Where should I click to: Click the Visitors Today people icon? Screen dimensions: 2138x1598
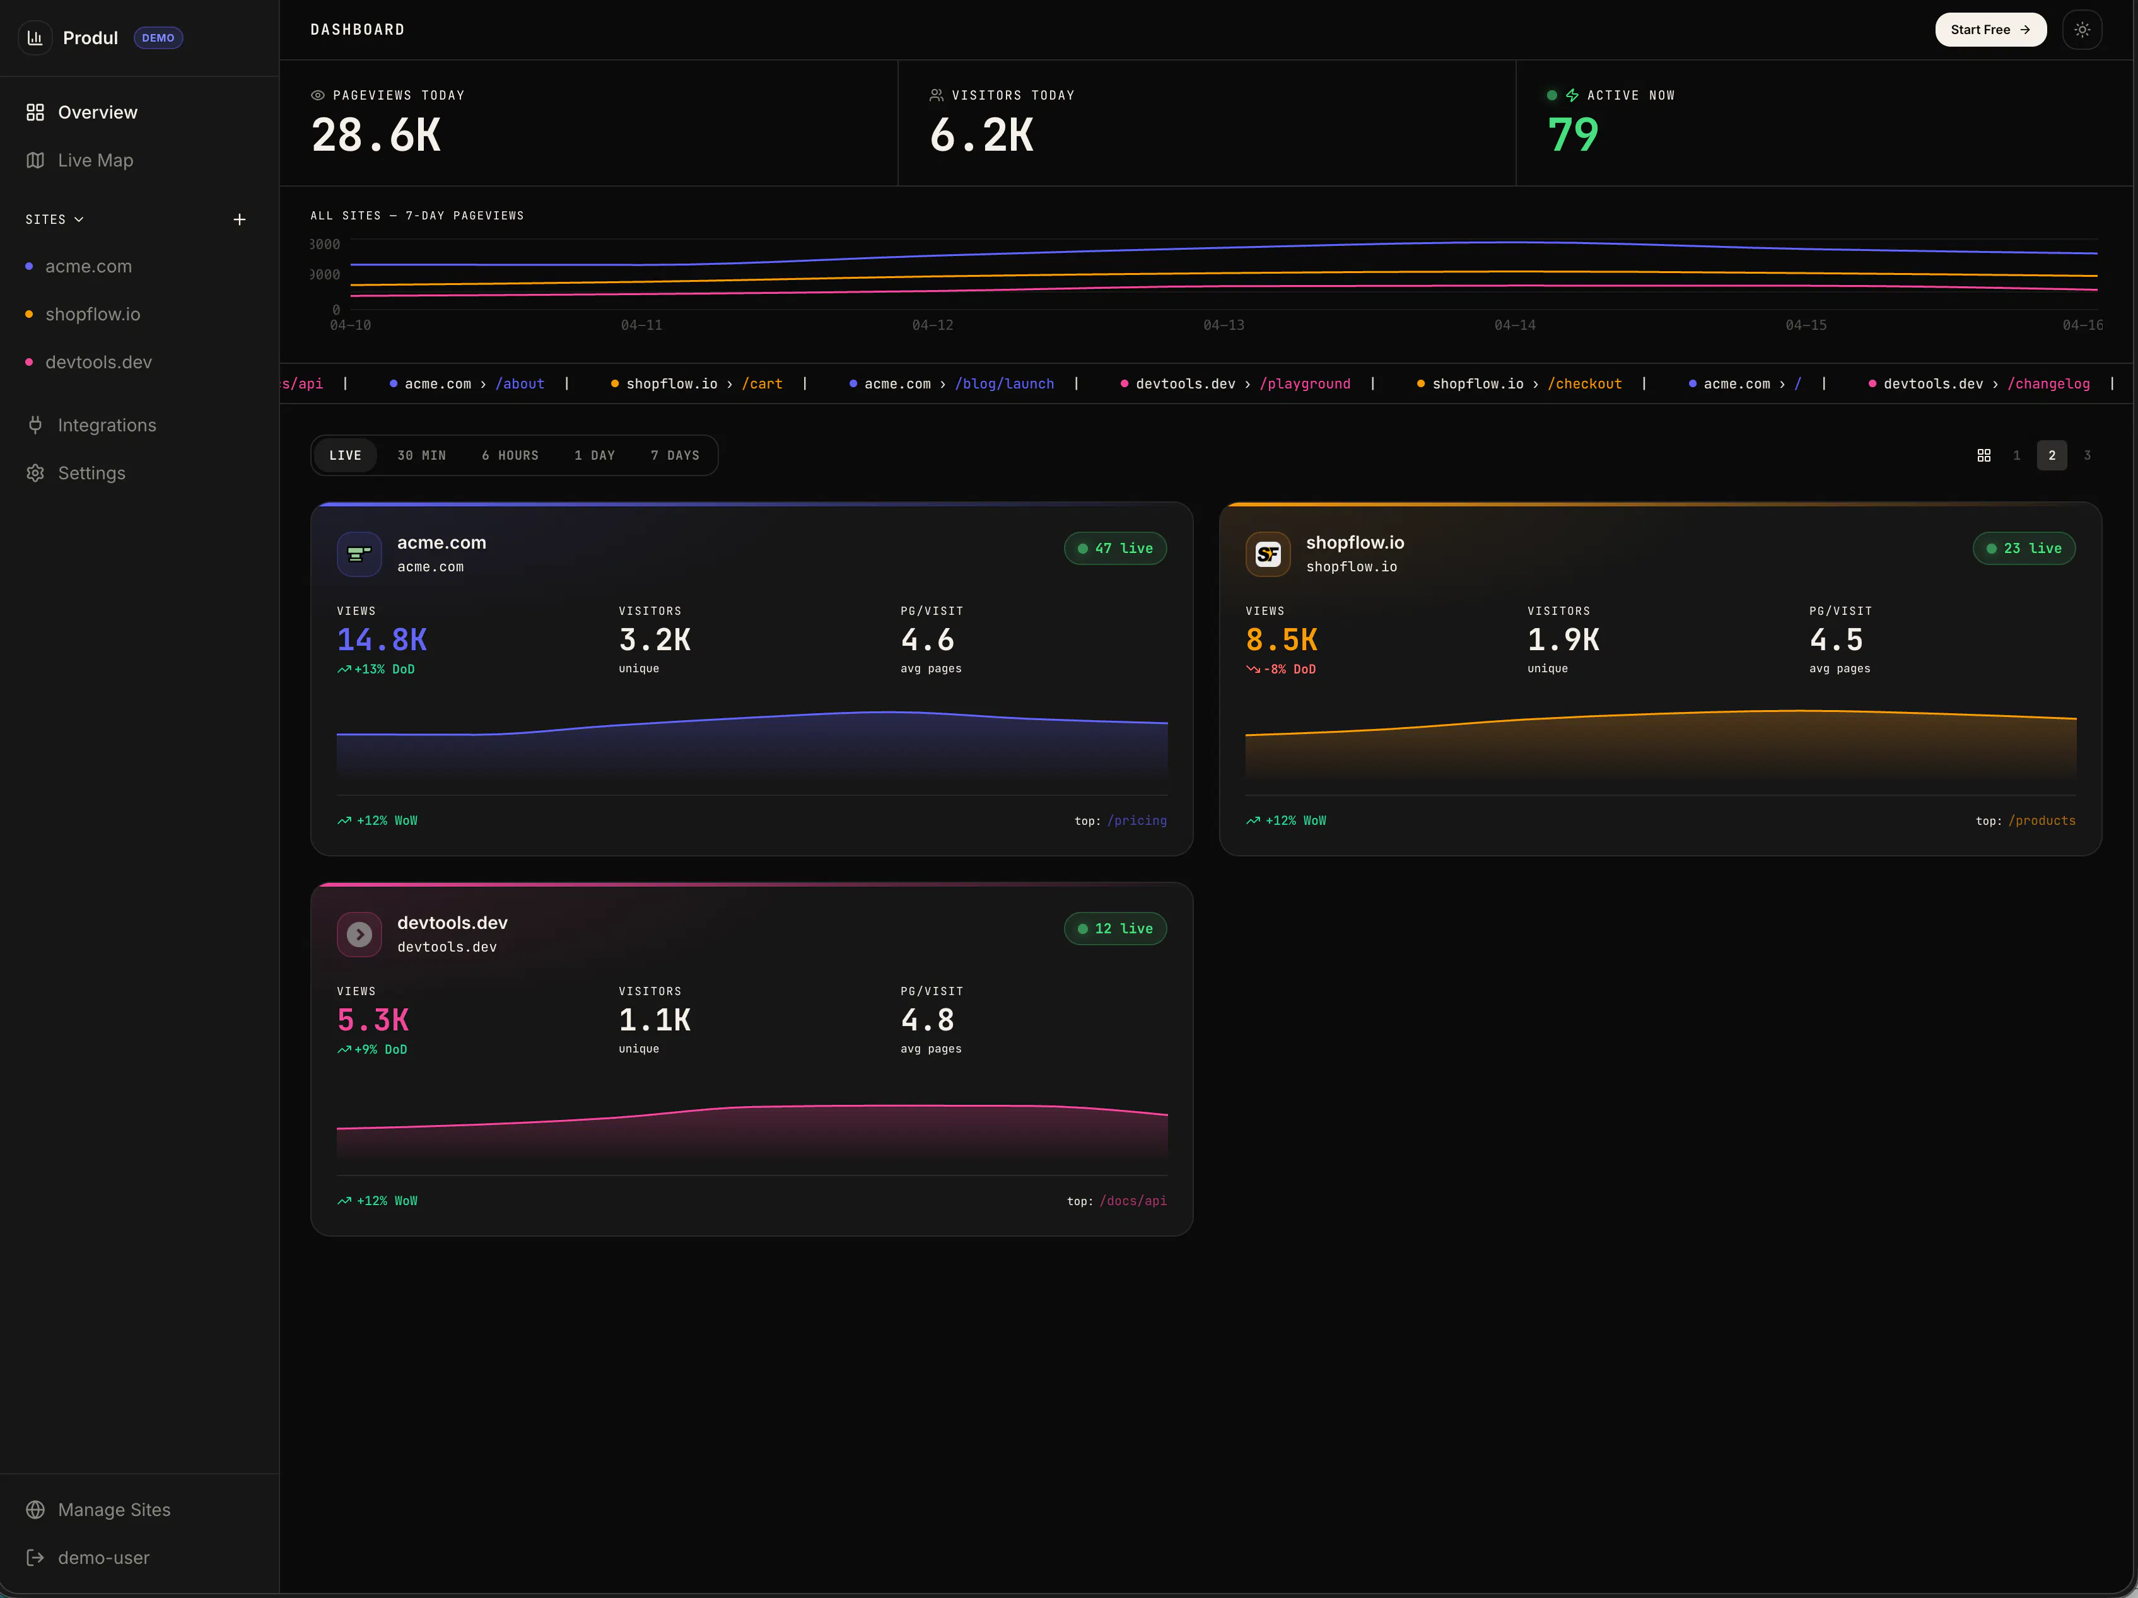tap(937, 96)
